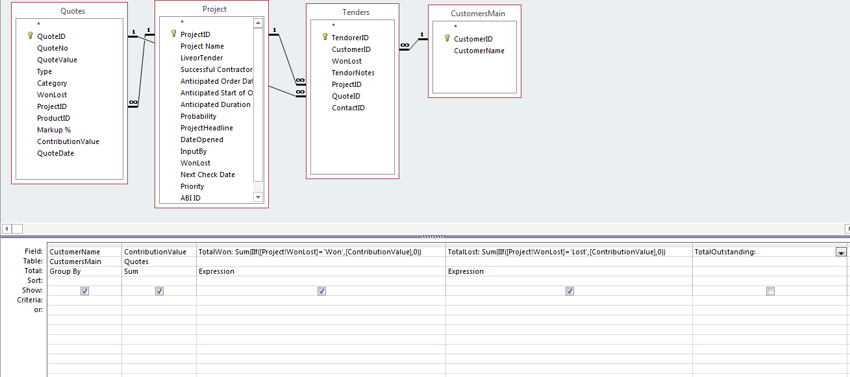Select Anticipated Duration field in Project table
Screen dimensions: 850x377
216,104
